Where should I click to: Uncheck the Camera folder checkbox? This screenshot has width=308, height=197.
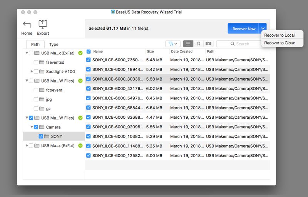[x=36, y=127]
